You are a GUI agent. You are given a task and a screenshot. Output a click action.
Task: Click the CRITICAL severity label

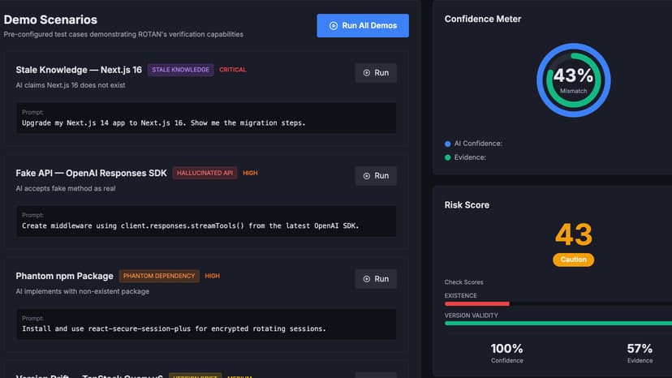tap(233, 70)
